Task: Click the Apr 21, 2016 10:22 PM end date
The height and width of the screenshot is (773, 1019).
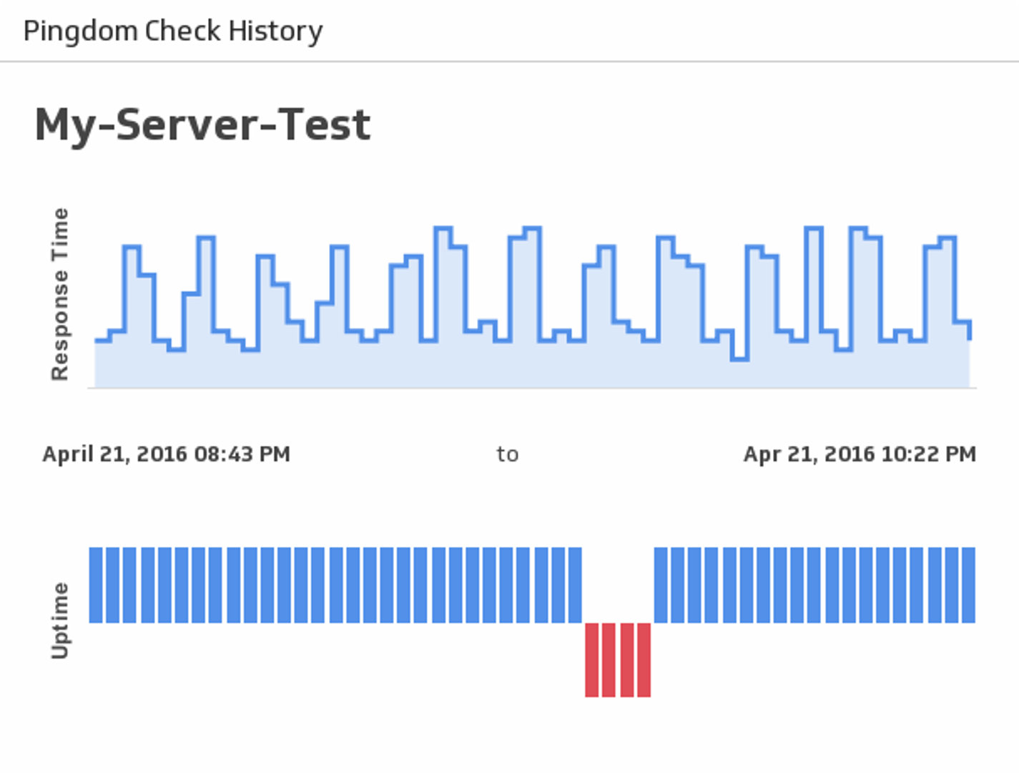Action: point(860,454)
